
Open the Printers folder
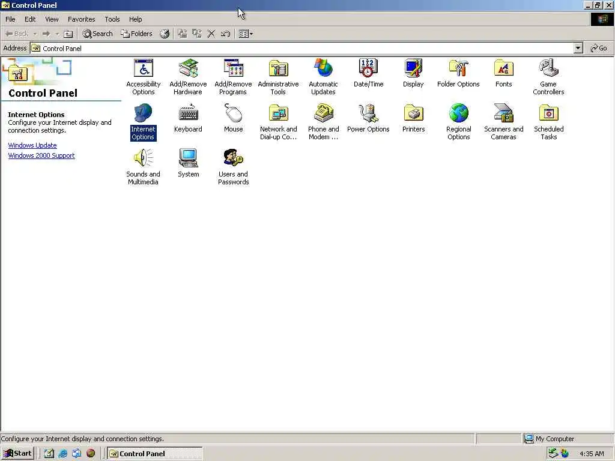(x=413, y=118)
